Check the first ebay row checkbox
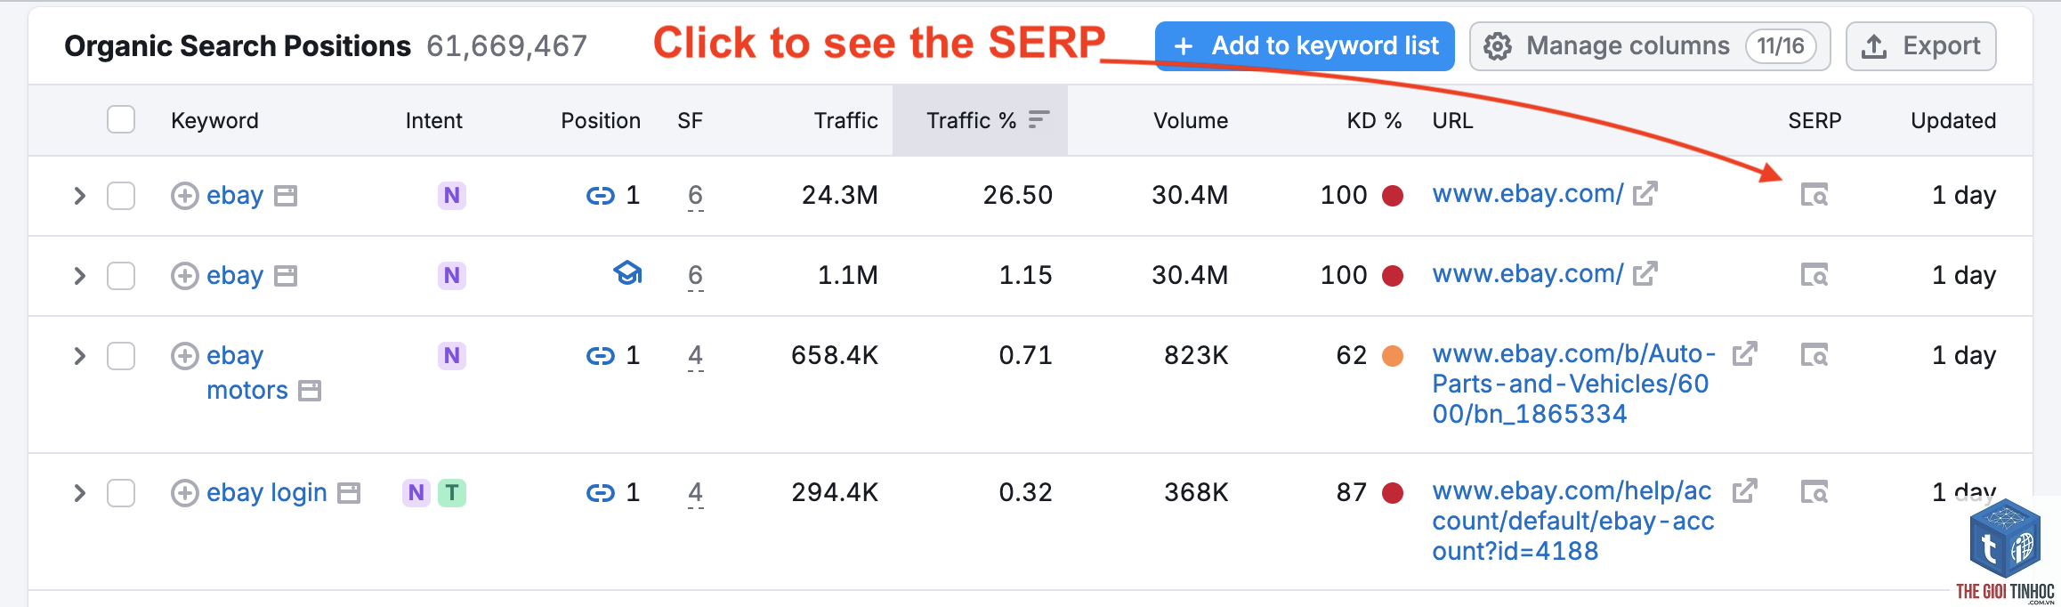 pos(121,196)
